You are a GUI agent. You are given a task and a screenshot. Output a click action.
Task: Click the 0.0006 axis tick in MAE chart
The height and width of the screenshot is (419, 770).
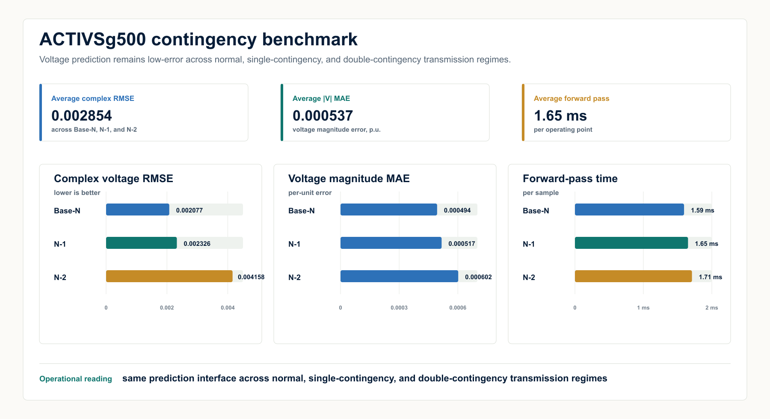click(458, 308)
